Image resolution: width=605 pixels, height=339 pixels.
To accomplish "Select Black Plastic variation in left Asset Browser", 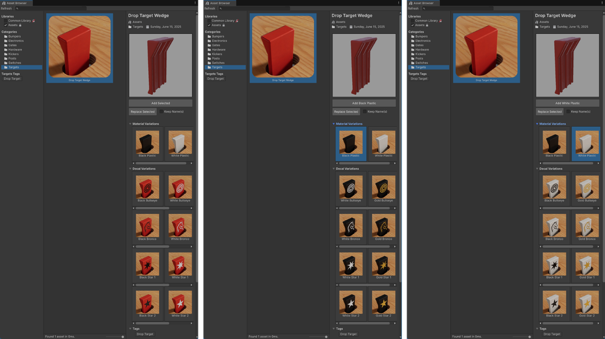I will [148, 144].
